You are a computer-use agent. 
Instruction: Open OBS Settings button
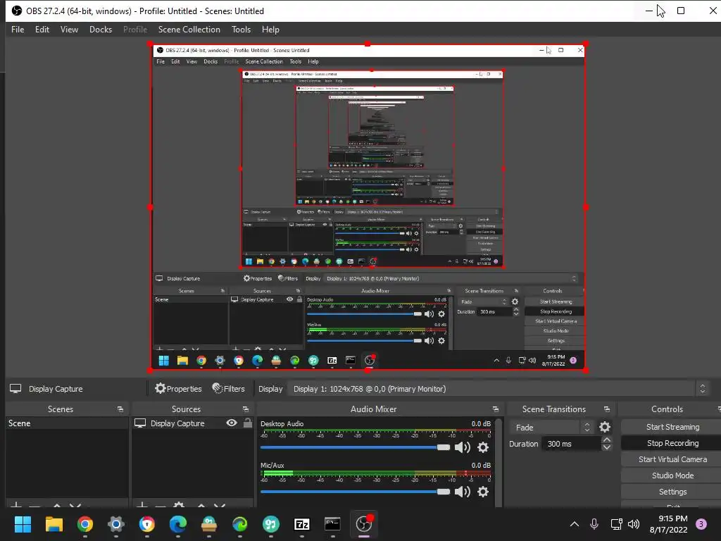click(672, 492)
